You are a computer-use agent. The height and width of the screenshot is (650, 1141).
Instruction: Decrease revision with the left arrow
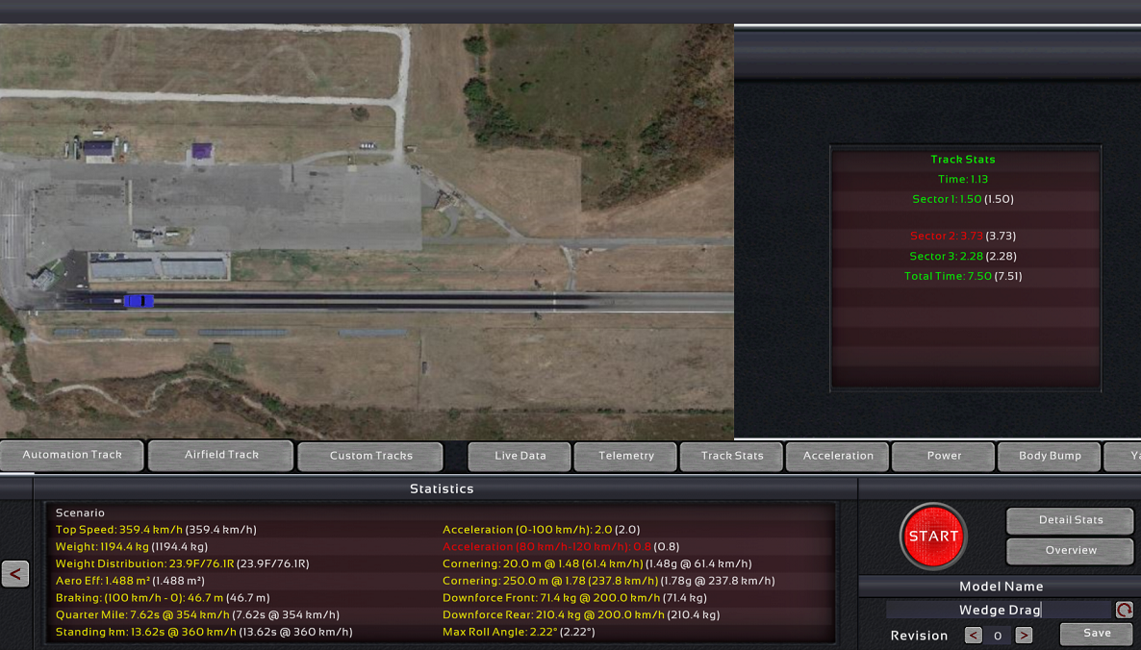[x=973, y=635]
